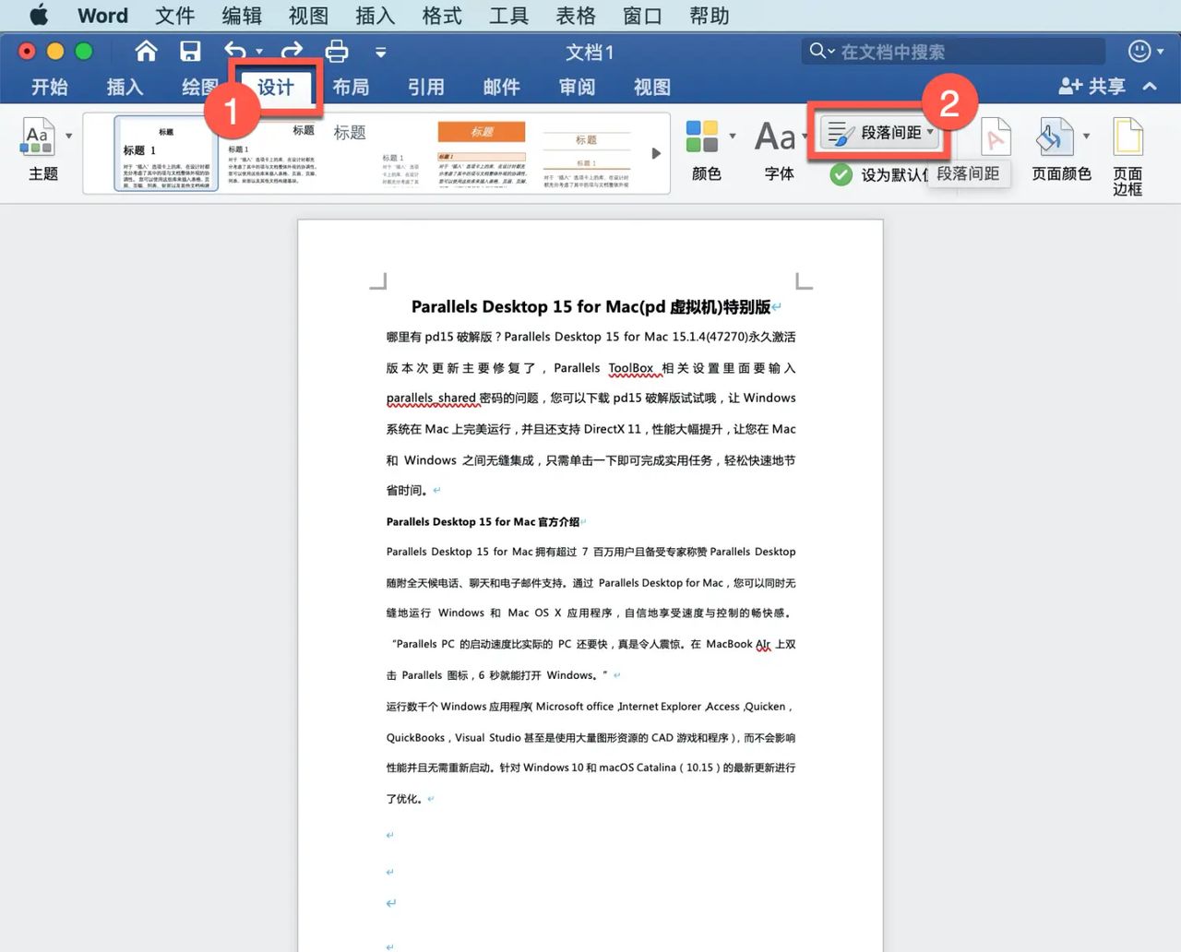
Task: Show more style sets with gallery arrow
Action: coord(656,153)
